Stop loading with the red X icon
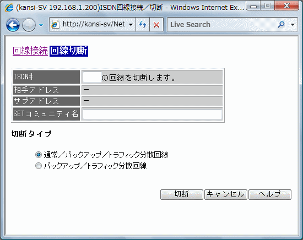Viewport: 303px width, 240px height. (x=156, y=25)
